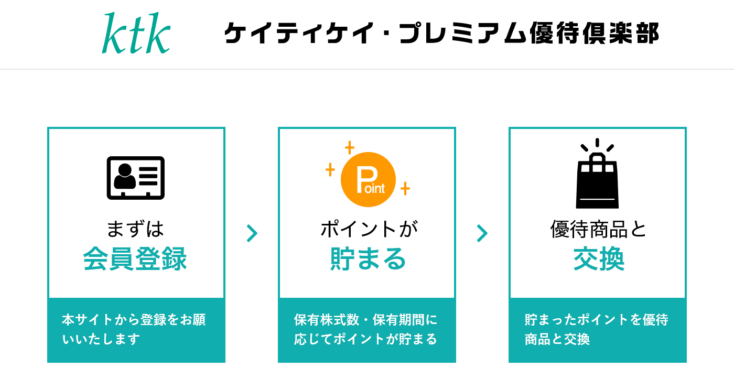Click teal caption 貯まったポイントを優待商品と交換
734x389 pixels.
click(x=596, y=329)
